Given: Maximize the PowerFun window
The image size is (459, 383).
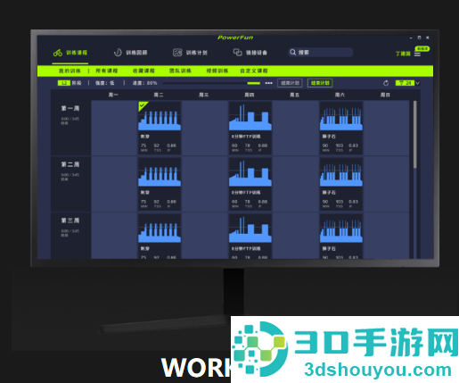Looking at the screenshot, I should point(419,37).
